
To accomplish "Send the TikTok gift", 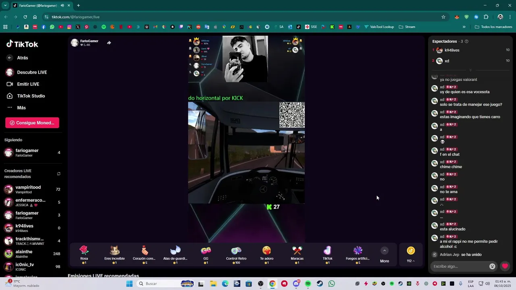I will coord(327,255).
